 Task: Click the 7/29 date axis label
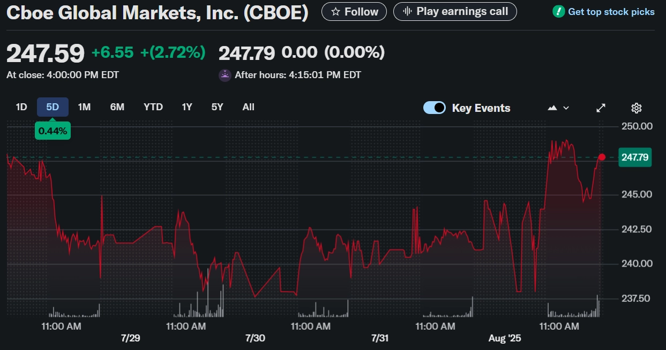point(131,338)
